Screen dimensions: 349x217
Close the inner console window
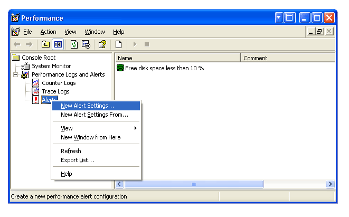(329, 32)
